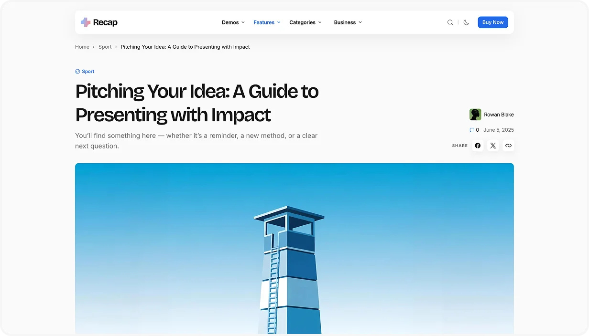The image size is (589, 336).
Task: Share the article on X
Action: [x=493, y=146]
